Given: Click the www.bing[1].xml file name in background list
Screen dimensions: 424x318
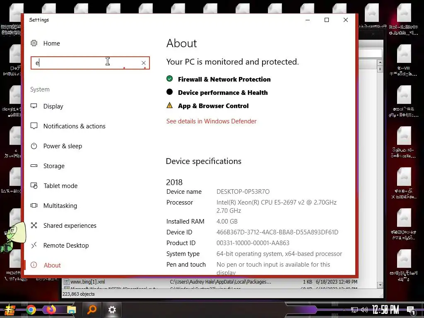Looking at the screenshot, I should point(88,282).
